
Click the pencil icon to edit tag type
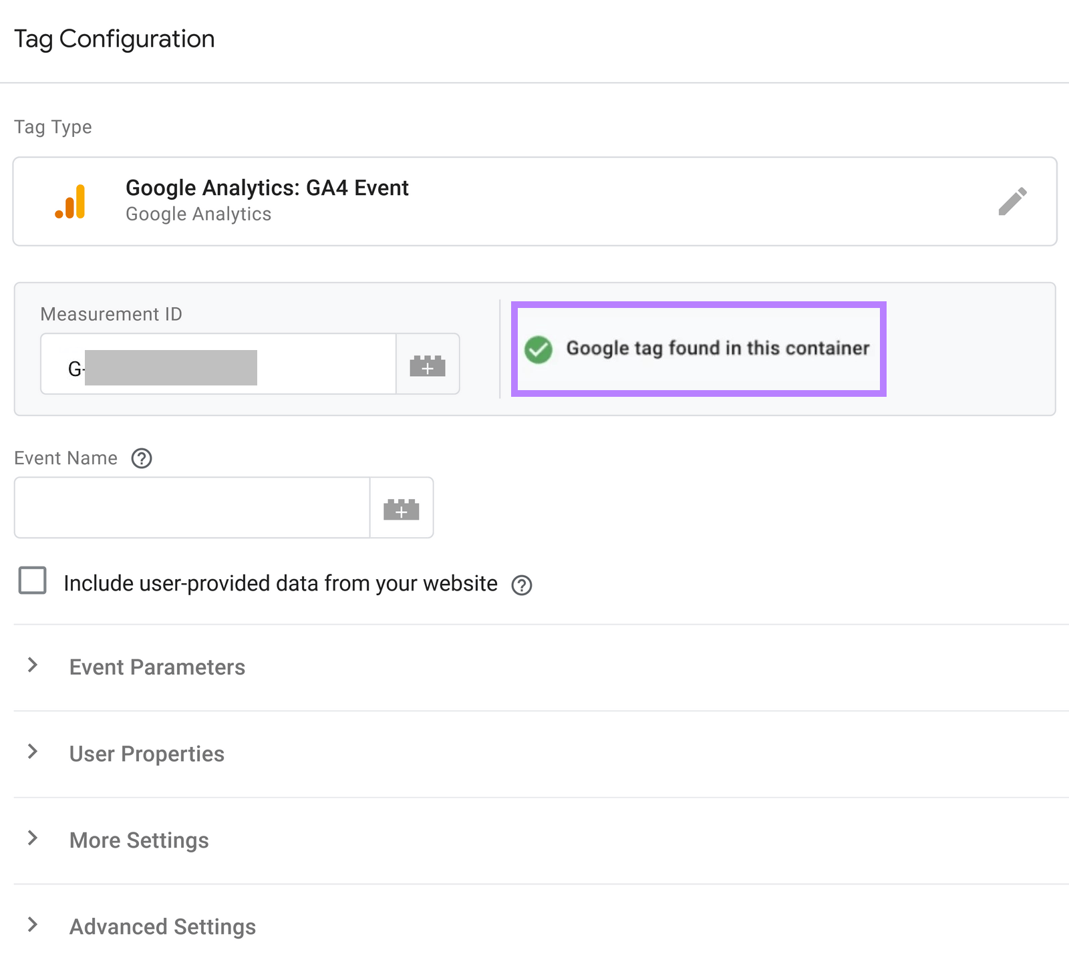[x=1013, y=201]
